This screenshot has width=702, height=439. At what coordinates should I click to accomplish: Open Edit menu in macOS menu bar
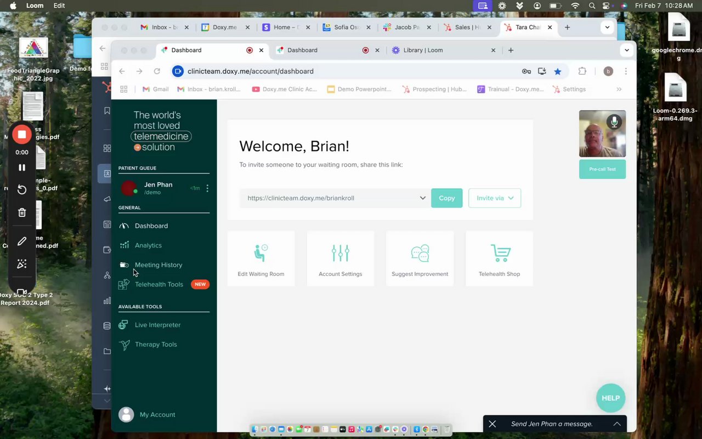click(59, 5)
